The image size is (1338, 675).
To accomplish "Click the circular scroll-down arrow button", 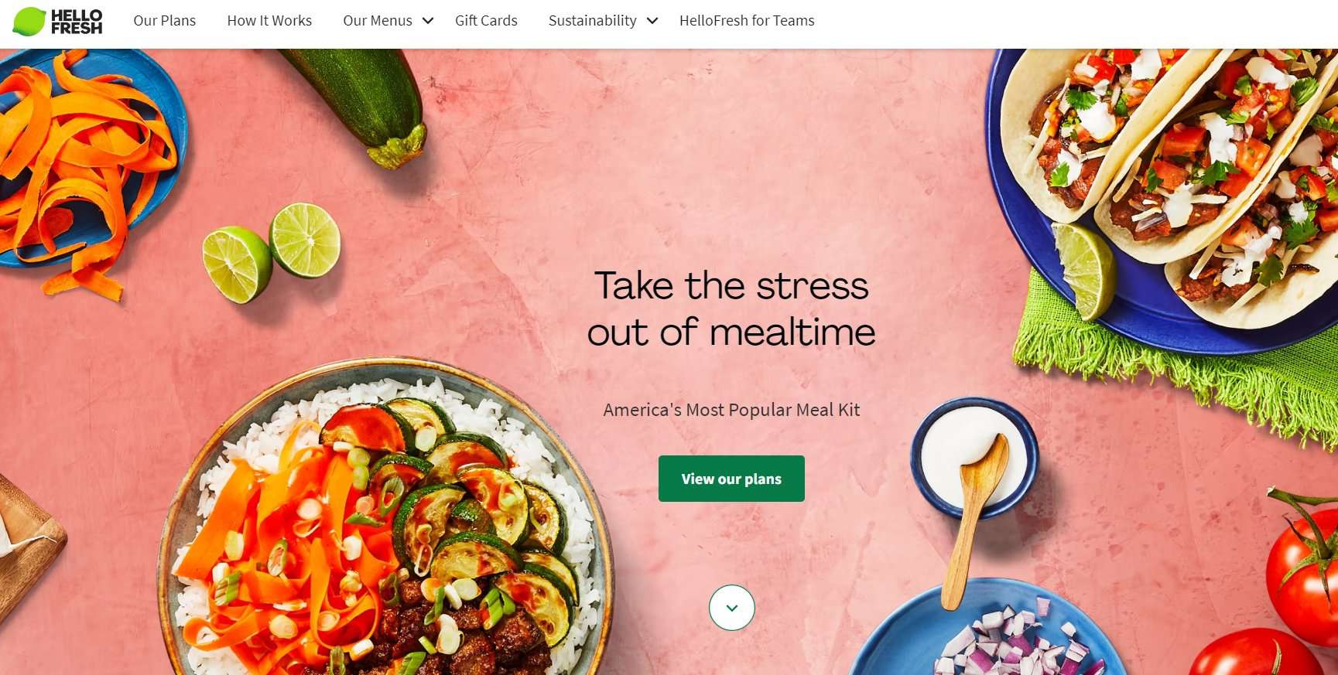I will (731, 608).
